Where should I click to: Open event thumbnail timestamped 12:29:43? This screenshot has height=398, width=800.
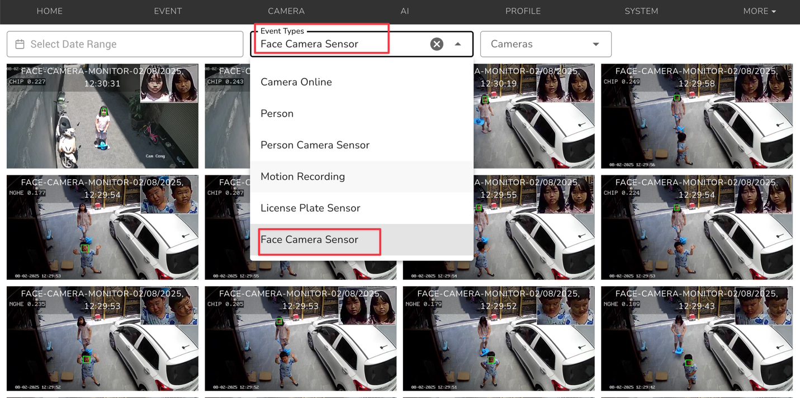(697, 339)
